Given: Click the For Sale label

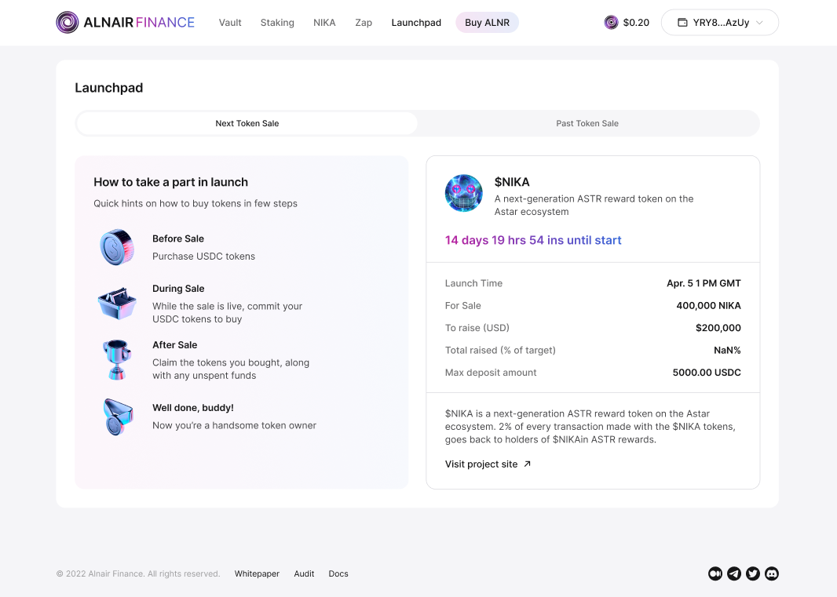Looking at the screenshot, I should pyautogui.click(x=462, y=306).
